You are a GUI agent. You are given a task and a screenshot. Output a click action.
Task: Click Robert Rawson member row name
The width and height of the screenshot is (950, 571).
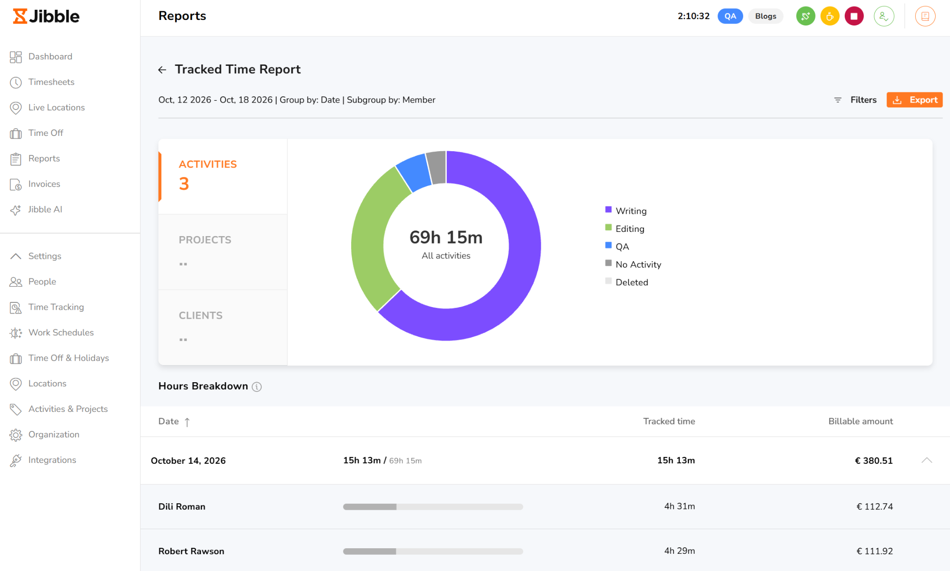(x=191, y=551)
